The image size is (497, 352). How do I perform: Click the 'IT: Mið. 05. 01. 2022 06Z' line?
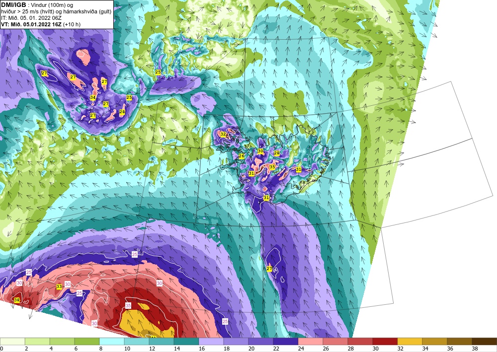[x=31, y=18]
